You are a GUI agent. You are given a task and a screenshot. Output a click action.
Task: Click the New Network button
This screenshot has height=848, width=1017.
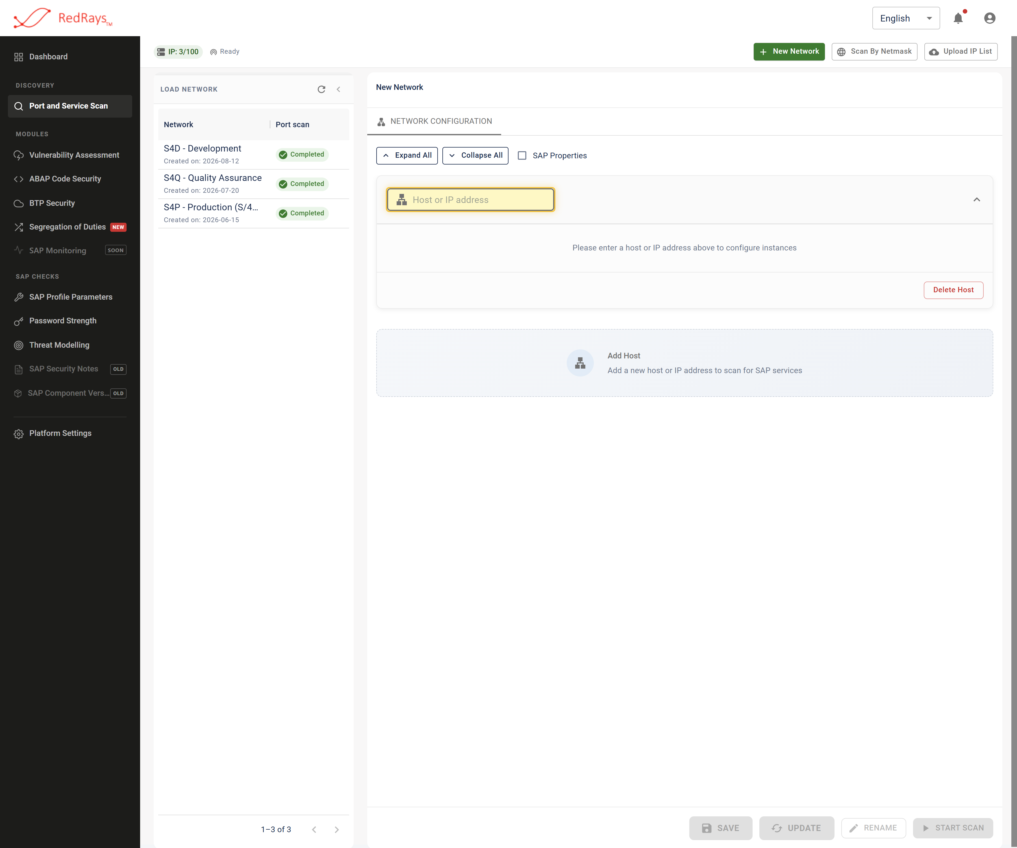(789, 51)
